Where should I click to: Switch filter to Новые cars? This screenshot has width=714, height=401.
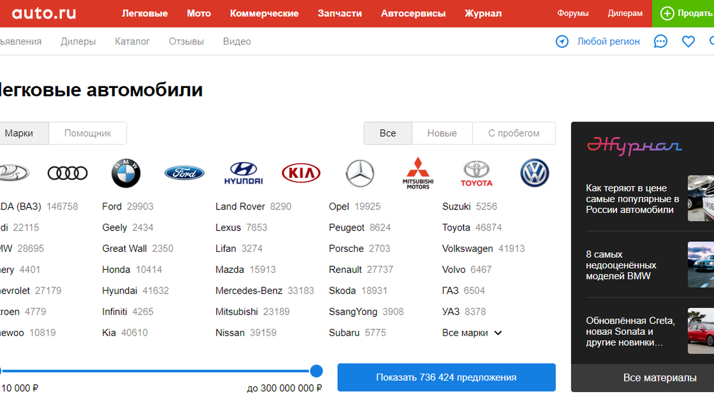tap(442, 134)
